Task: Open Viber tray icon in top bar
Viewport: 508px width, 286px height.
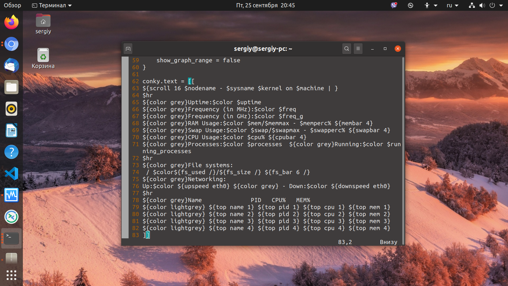Action: coord(394,5)
